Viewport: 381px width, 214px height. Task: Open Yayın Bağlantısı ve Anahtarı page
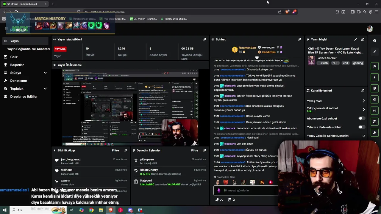(x=28, y=49)
